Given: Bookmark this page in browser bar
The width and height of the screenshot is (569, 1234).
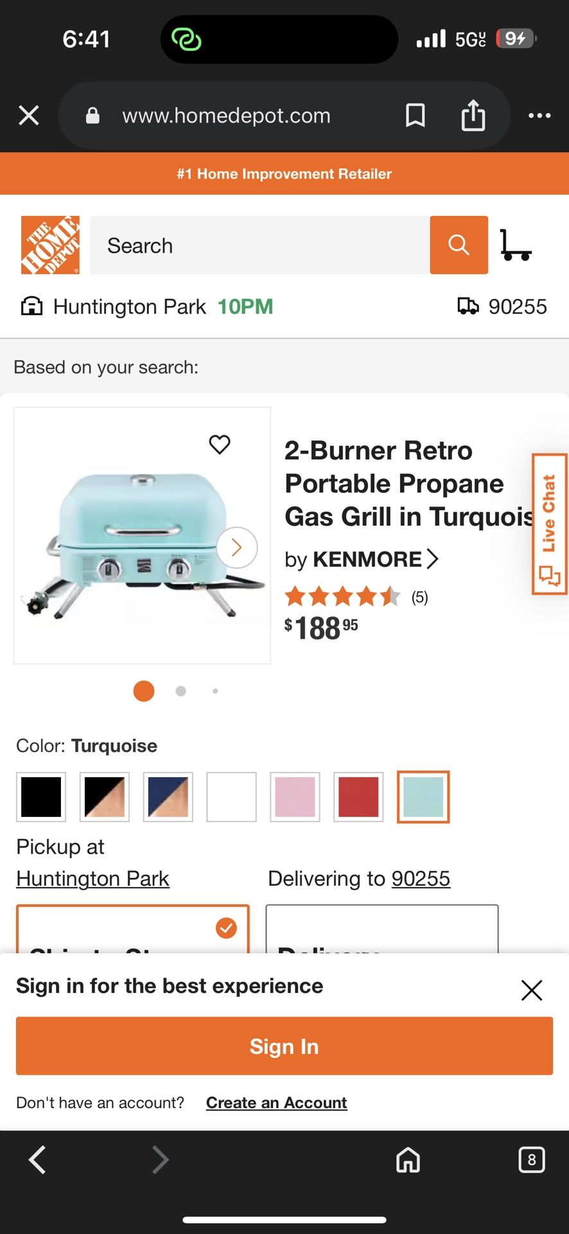Looking at the screenshot, I should (416, 116).
